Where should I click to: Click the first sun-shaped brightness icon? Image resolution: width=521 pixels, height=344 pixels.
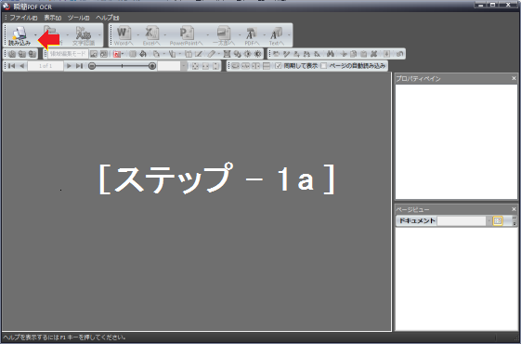tap(248, 54)
